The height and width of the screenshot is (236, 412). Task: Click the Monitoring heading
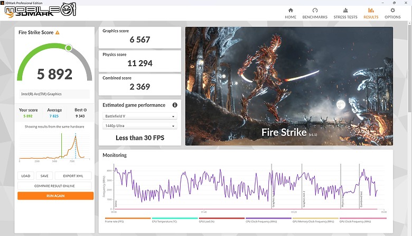115,155
